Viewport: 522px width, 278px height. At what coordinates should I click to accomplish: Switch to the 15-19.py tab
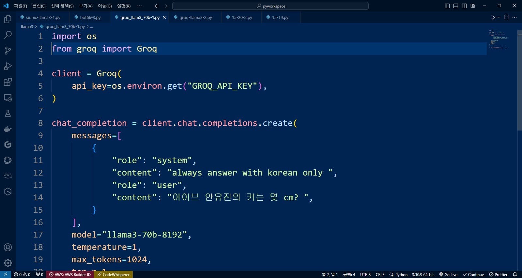click(280, 17)
